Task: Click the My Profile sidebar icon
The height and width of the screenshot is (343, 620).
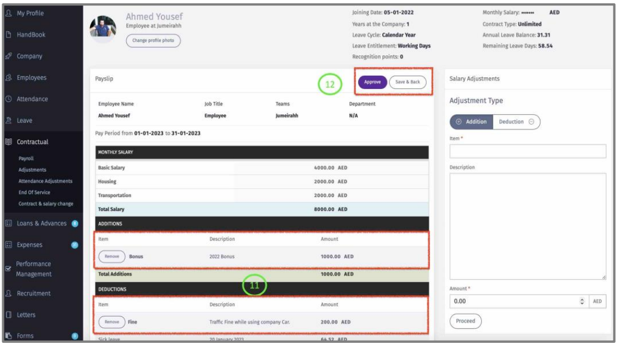Action: [x=8, y=13]
